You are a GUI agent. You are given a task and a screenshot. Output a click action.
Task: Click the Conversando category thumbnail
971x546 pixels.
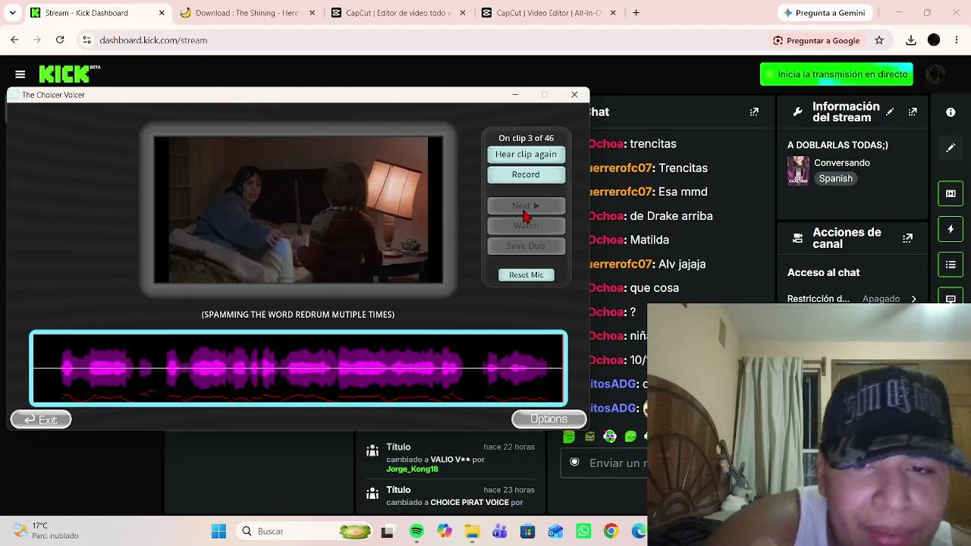798,171
